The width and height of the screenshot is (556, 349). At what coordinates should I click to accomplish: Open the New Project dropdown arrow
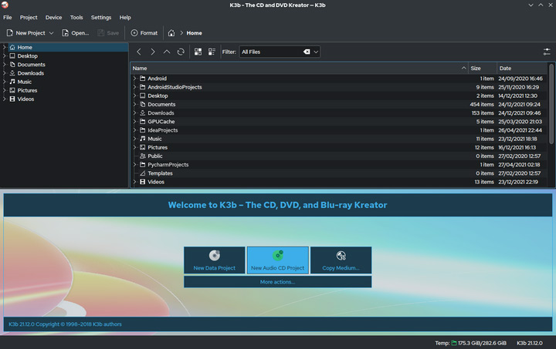(53, 33)
